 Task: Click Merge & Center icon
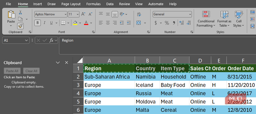pos(139,23)
